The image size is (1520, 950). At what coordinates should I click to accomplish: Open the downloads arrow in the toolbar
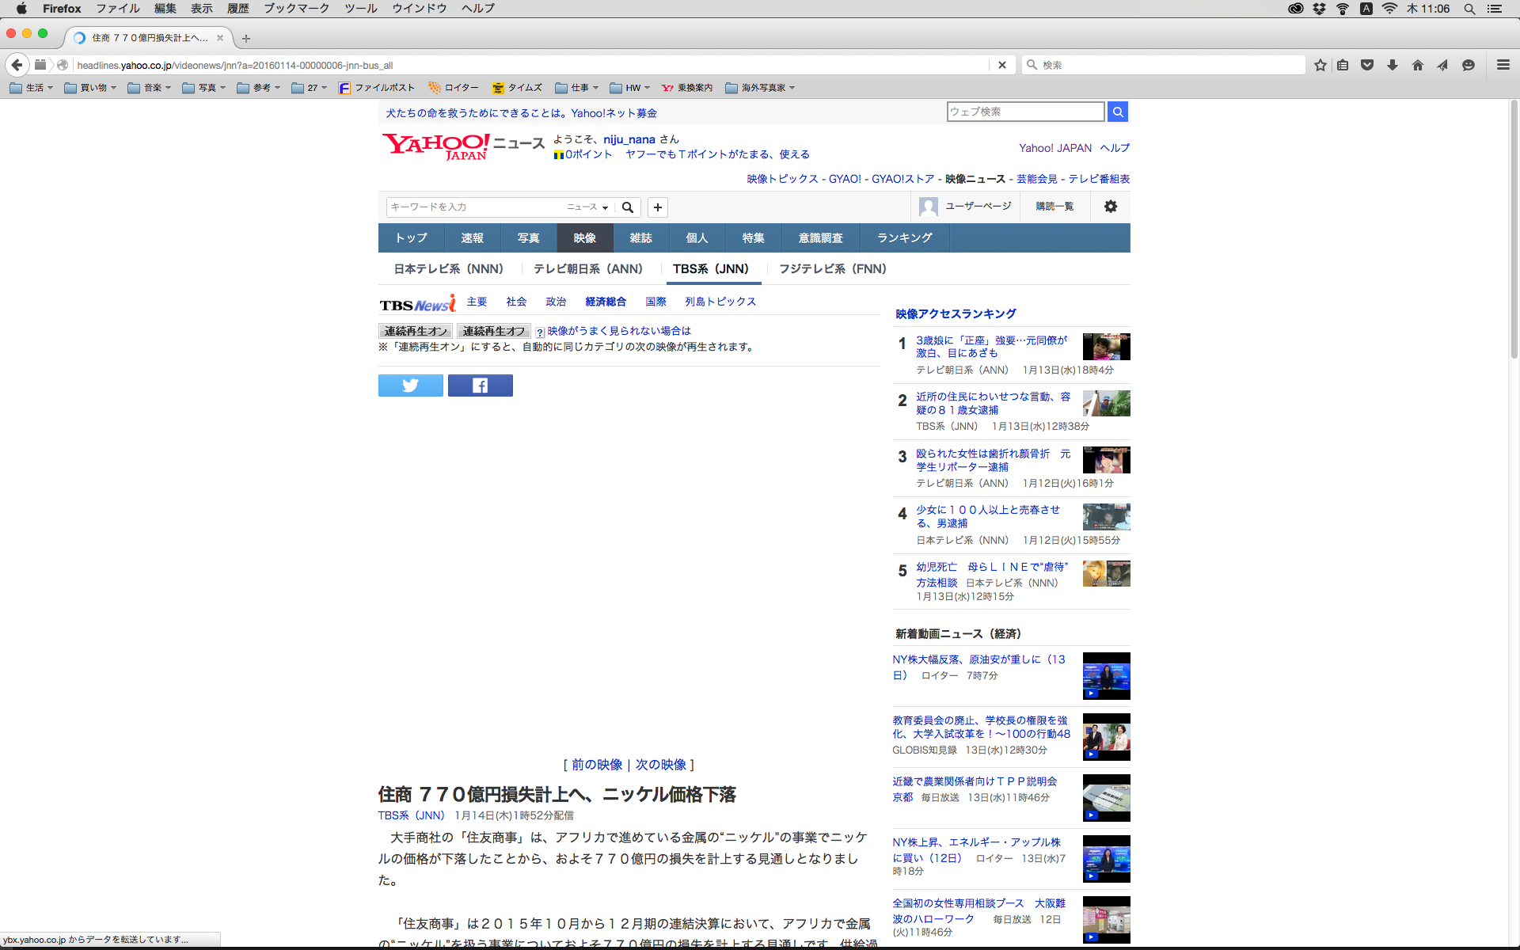(x=1392, y=65)
